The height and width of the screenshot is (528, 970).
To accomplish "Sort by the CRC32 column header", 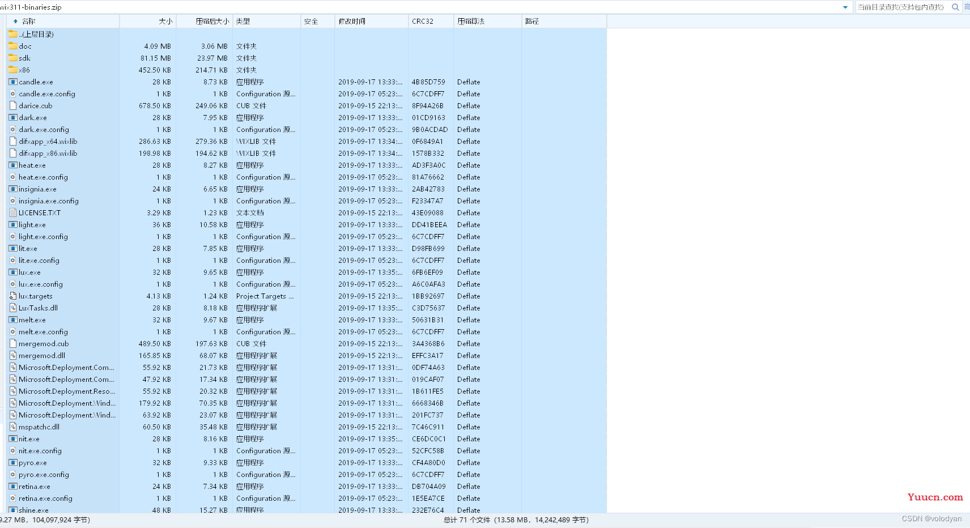I will point(431,21).
